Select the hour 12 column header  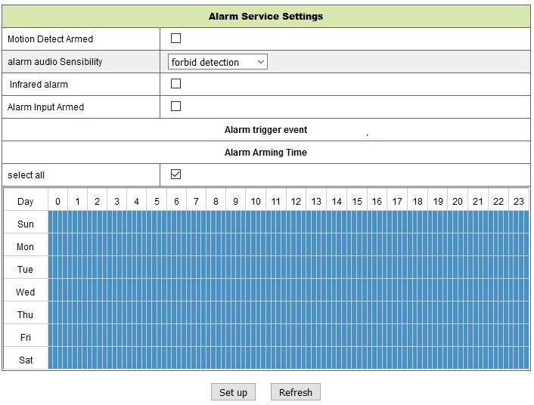pyautogui.click(x=296, y=201)
